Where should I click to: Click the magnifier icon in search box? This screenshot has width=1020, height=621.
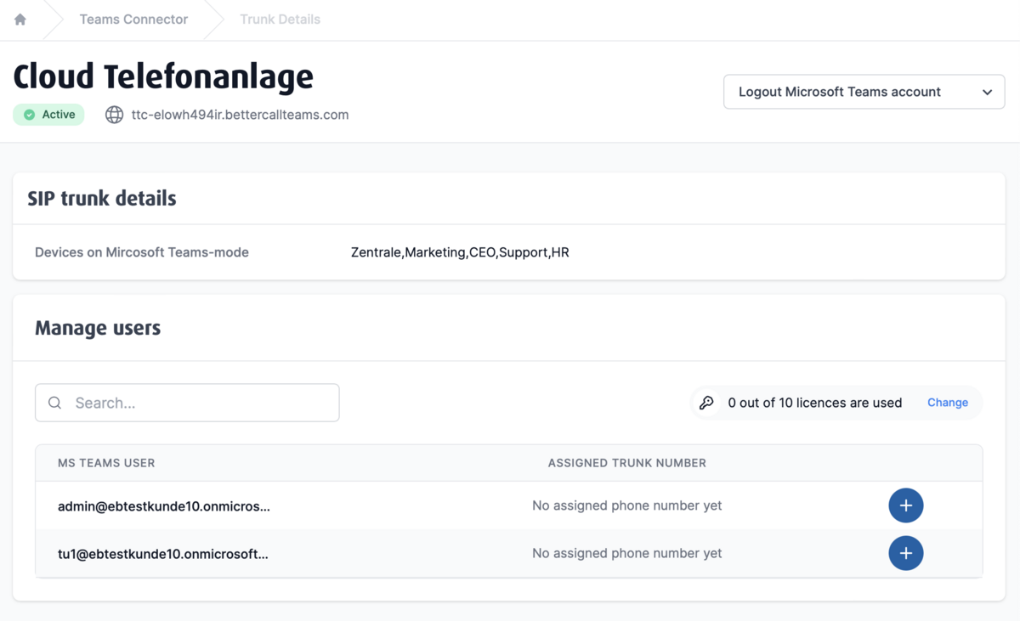click(55, 403)
